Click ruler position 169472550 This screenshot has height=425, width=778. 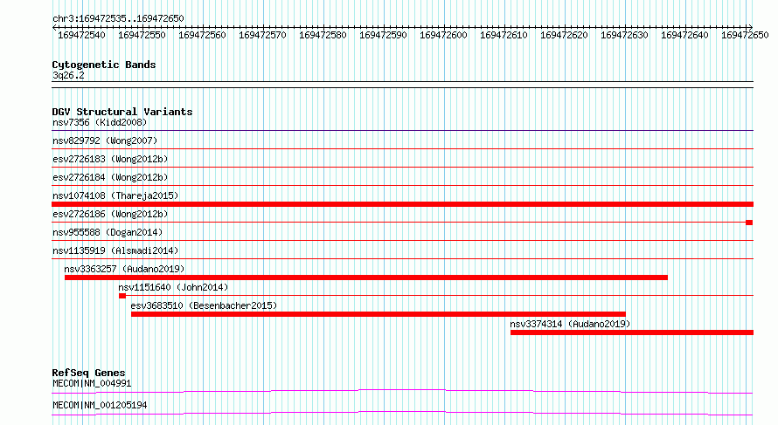click(x=142, y=35)
